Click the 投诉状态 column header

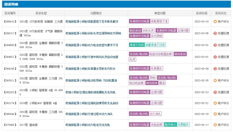[x=221, y=13]
